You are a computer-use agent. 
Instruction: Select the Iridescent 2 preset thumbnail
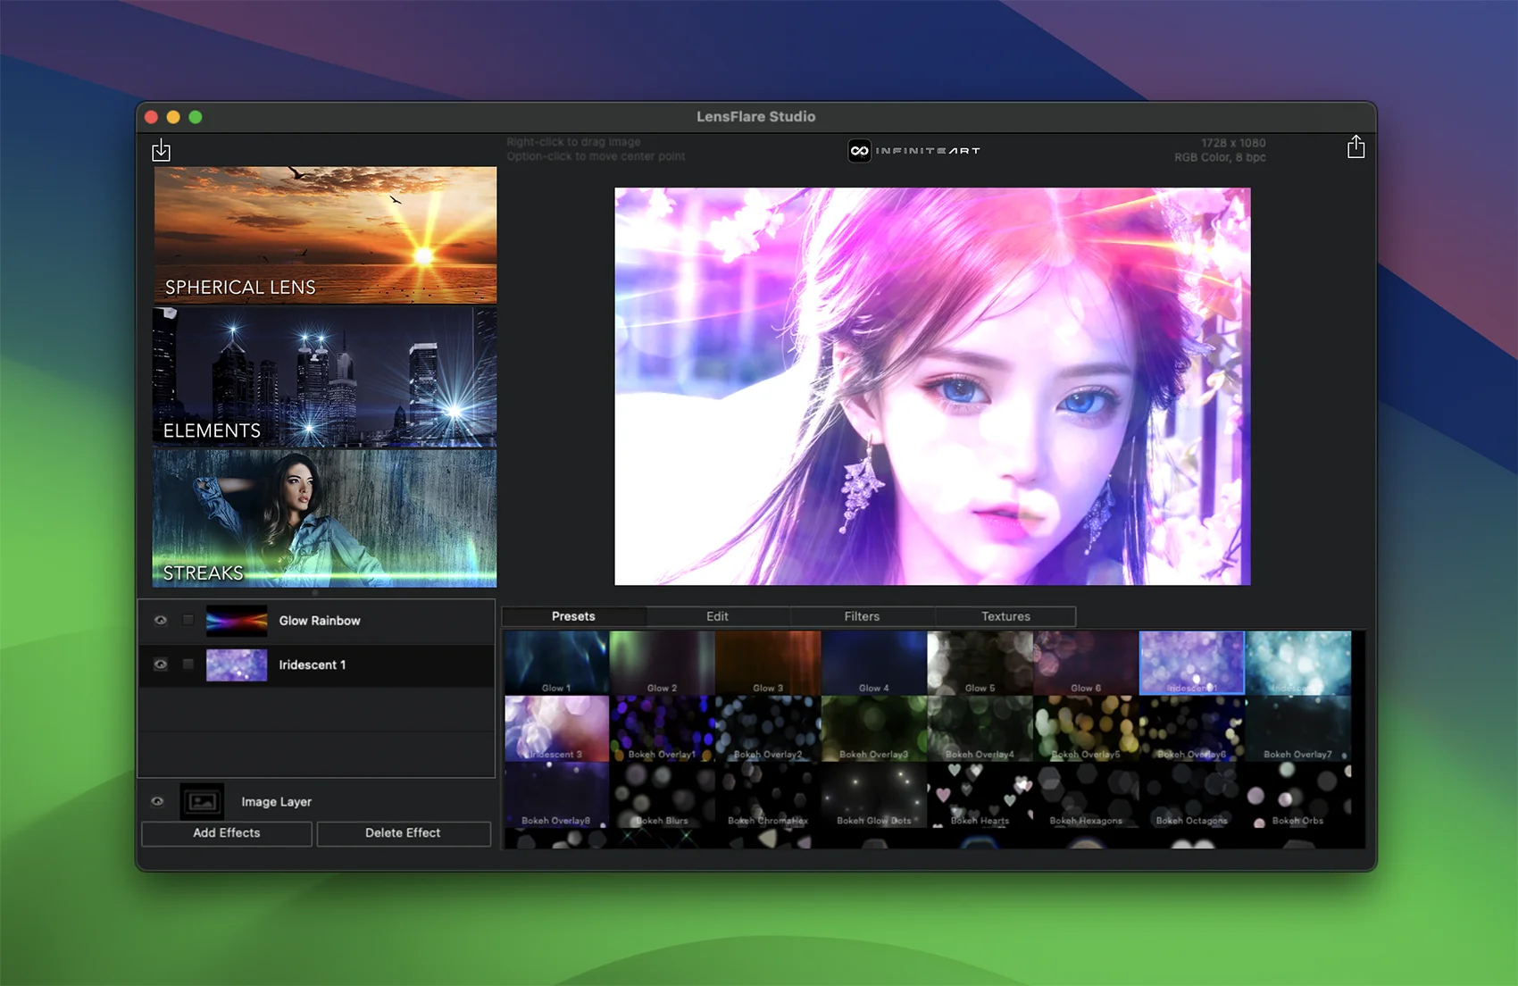[1298, 663]
